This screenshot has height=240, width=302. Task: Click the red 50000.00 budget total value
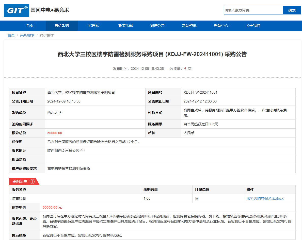[55, 133]
